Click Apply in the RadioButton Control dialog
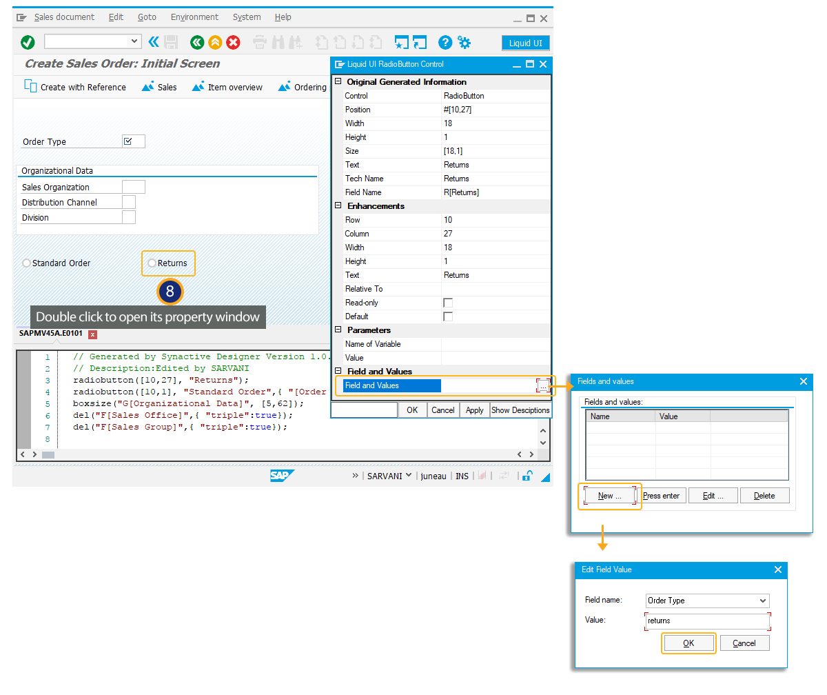This screenshot has height=695, width=827. tap(475, 410)
